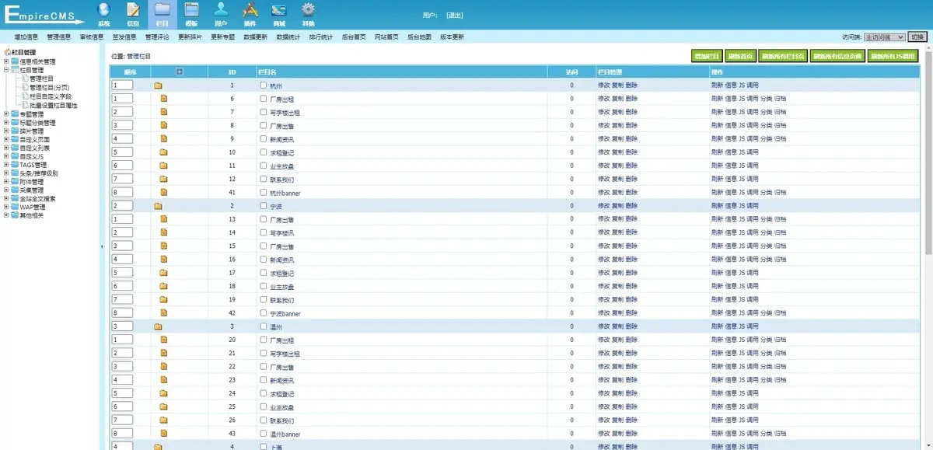Click the order input field for 杭州
933x450 pixels.
(x=123, y=85)
